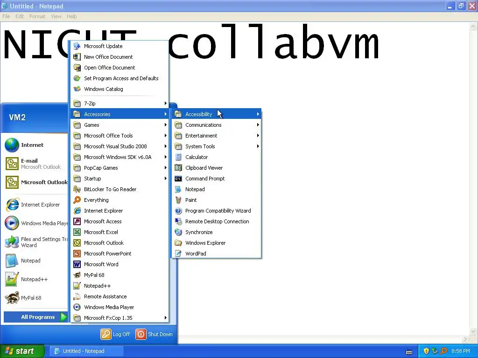Open the Format menu in Notepad
This screenshot has width=478, height=358.
37,16
